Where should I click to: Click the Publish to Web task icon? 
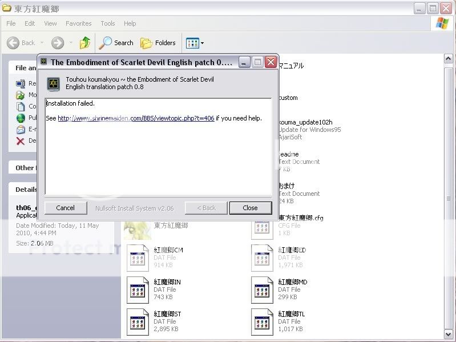(x=21, y=118)
